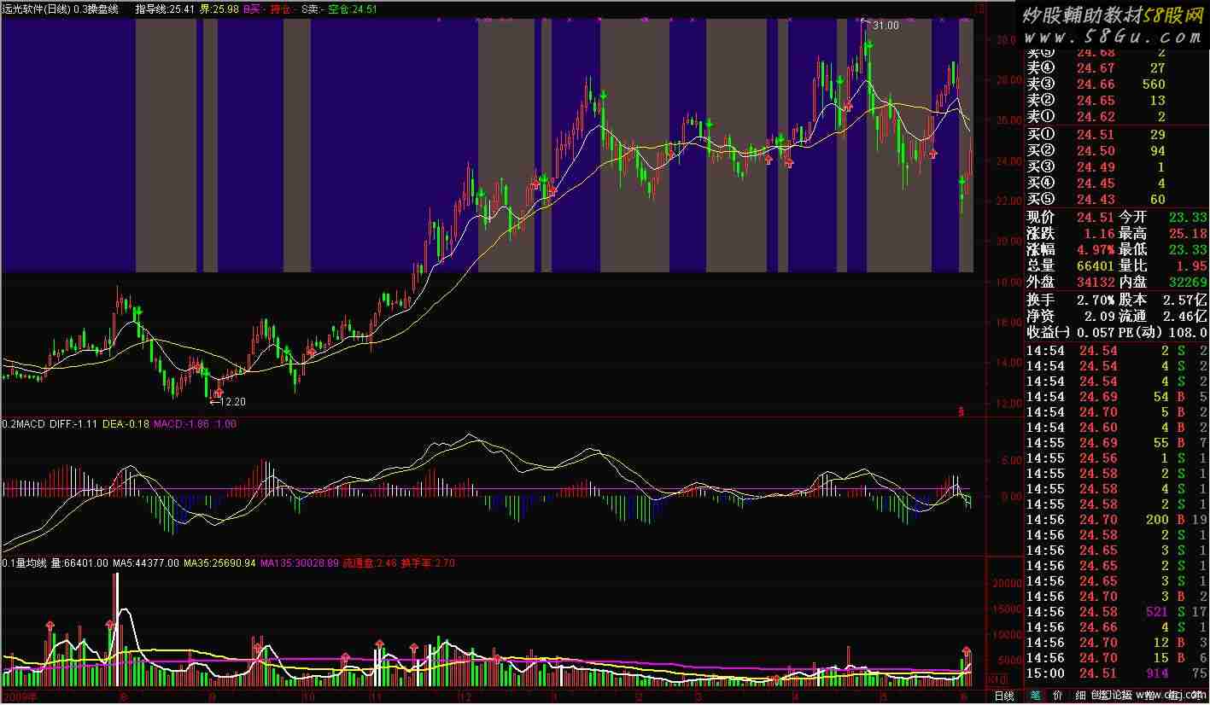
Task: Click the MA5:44377.00 value
Action: tap(146, 563)
